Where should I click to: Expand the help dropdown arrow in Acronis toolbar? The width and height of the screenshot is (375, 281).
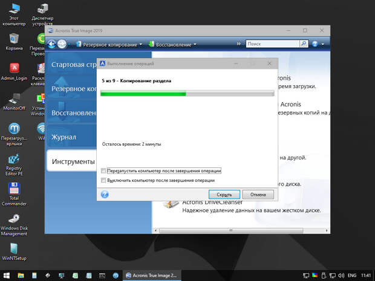pos(323,44)
